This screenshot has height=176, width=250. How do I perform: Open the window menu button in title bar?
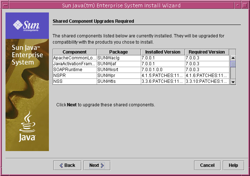point(5,5)
